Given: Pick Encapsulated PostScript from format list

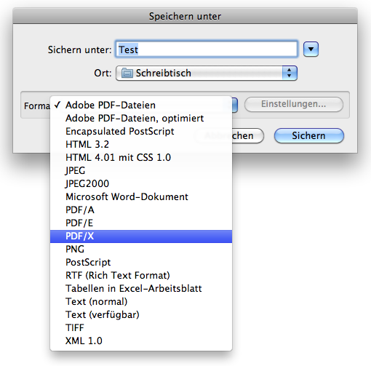Looking at the screenshot, I should tap(141, 132).
